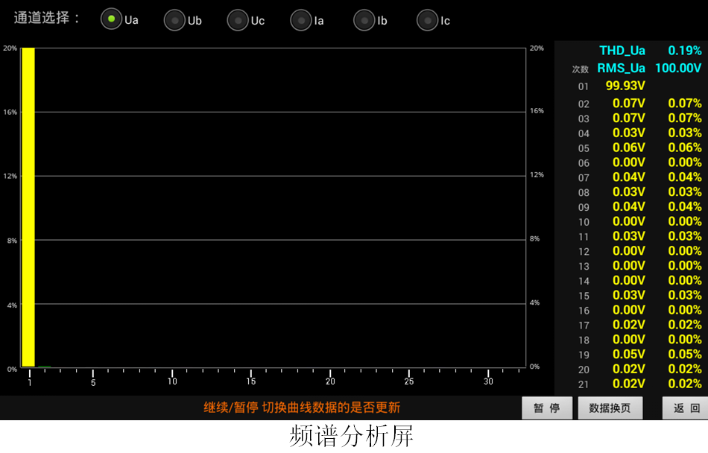This screenshot has width=708, height=453.
Task: Click the 通道选择 label
Action: tap(46, 19)
